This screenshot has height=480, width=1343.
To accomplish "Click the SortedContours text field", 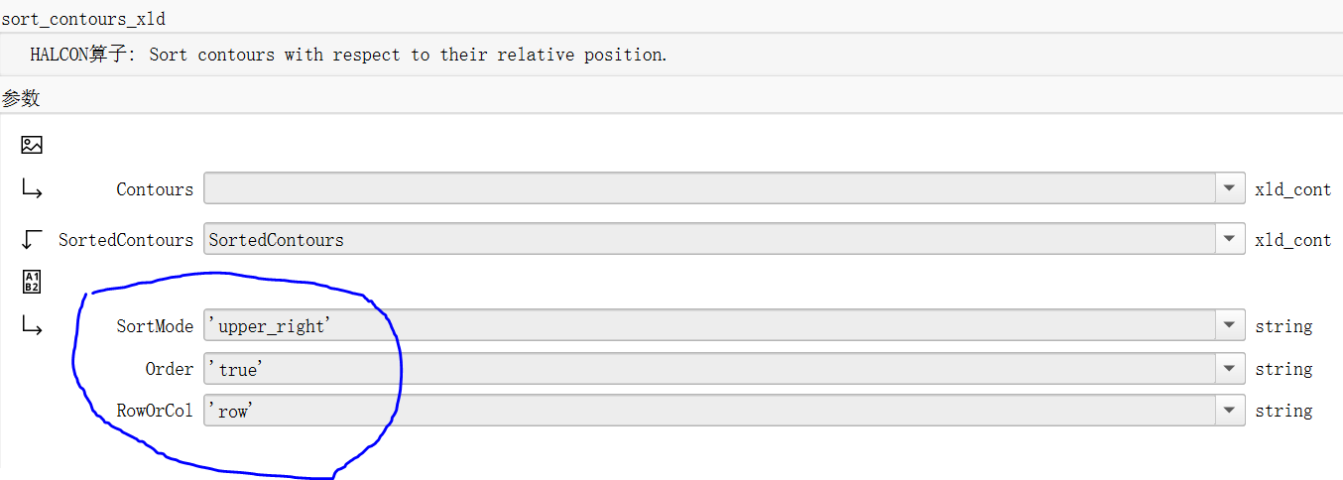I will tap(710, 239).
